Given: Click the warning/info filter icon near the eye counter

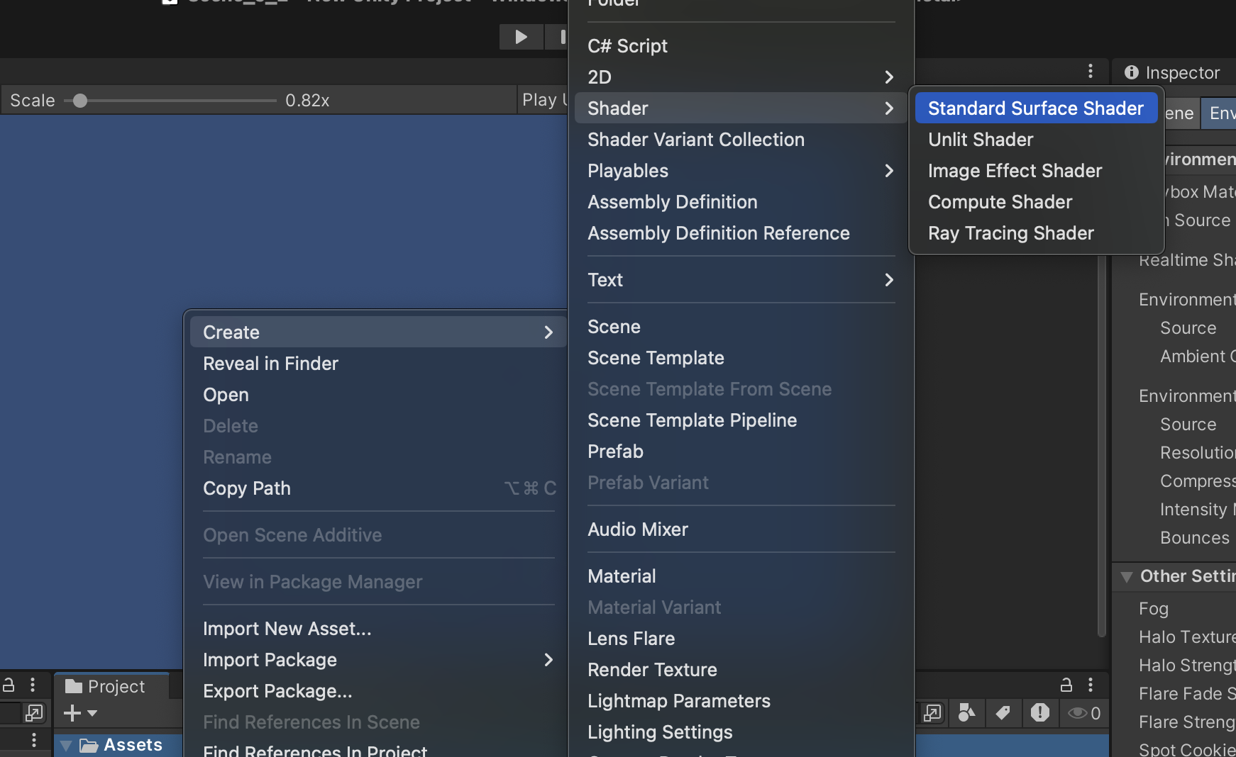Looking at the screenshot, I should coord(1041,714).
